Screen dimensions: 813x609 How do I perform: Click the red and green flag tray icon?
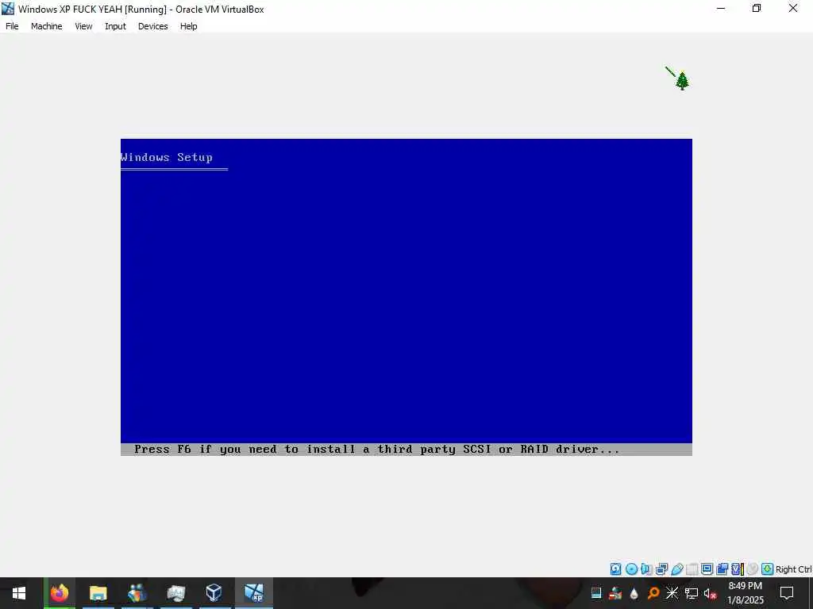(615, 593)
